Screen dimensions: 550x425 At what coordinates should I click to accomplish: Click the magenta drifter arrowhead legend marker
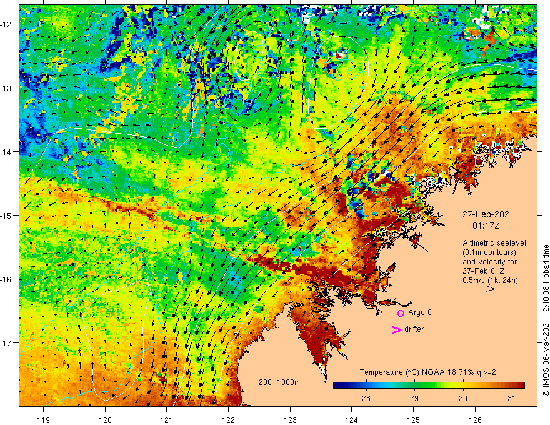(x=397, y=329)
